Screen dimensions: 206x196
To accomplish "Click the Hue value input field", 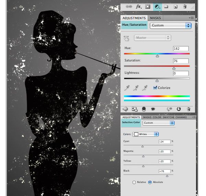I will (x=181, y=49).
